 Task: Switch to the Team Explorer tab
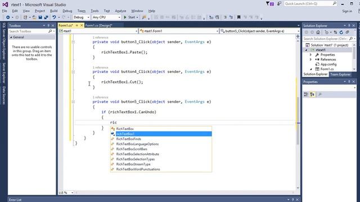coord(340,75)
